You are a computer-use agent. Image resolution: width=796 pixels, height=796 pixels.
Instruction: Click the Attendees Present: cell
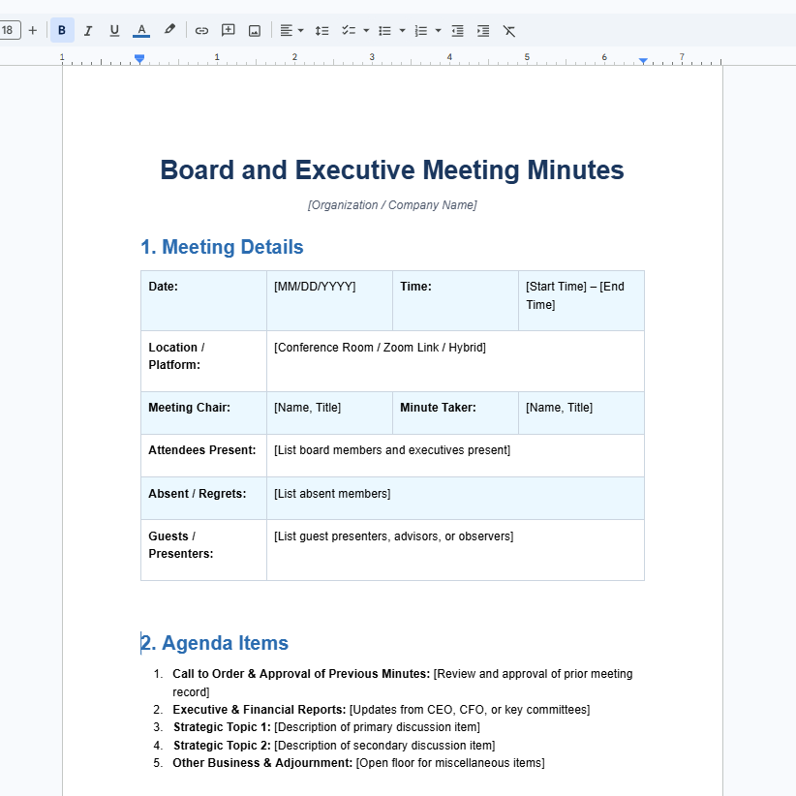203,455
